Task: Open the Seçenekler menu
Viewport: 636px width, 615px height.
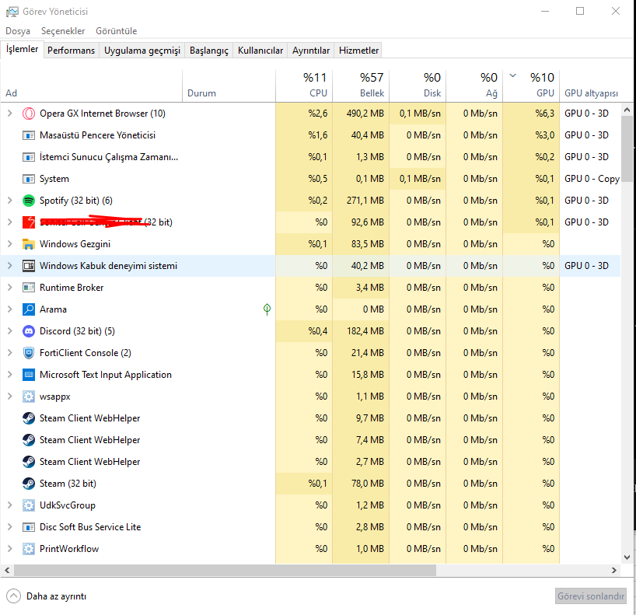Action: 63,31
